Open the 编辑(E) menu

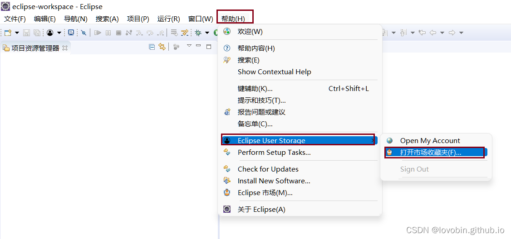(x=44, y=19)
